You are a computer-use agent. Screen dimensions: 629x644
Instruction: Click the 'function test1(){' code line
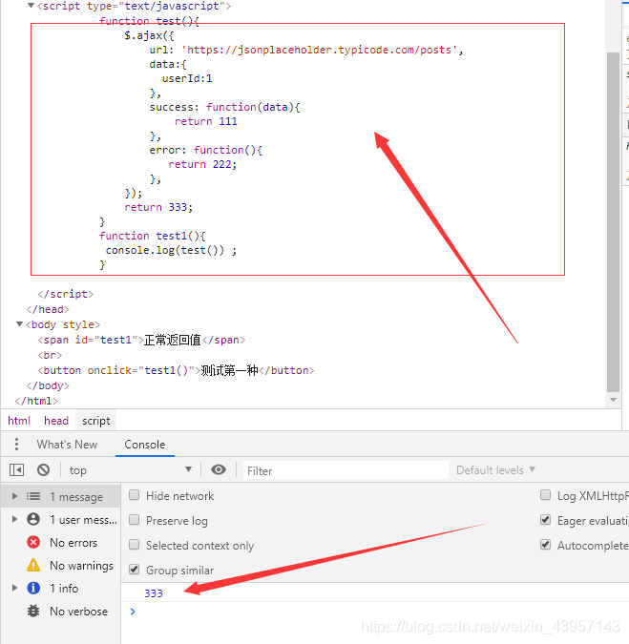pos(153,236)
